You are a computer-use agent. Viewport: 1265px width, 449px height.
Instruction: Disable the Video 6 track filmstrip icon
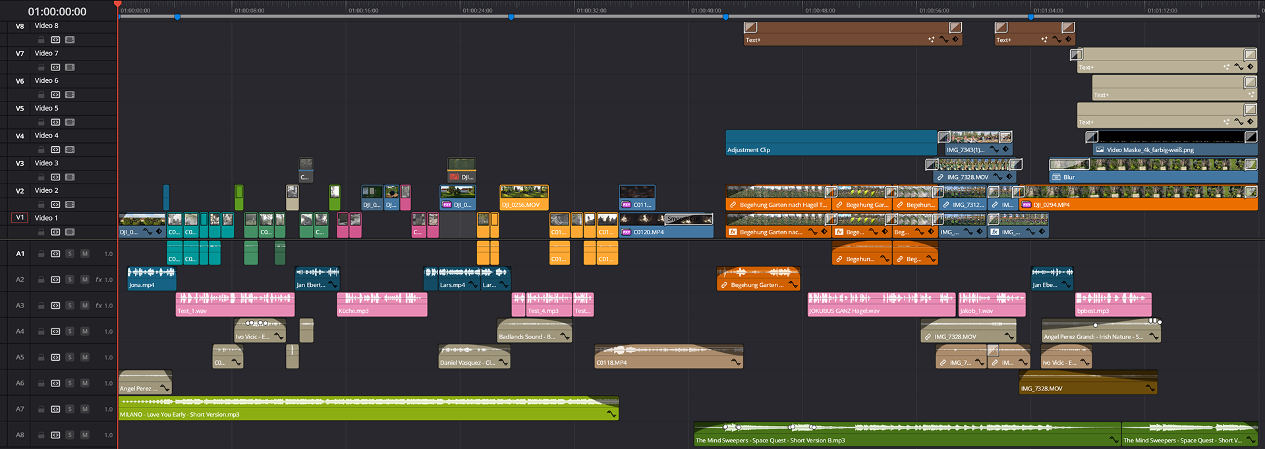(70, 95)
